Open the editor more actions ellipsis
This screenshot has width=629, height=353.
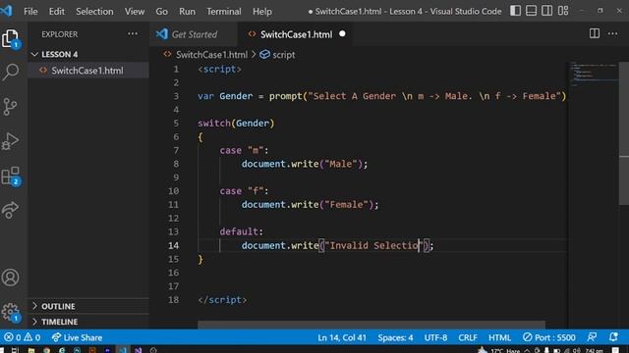(x=612, y=33)
